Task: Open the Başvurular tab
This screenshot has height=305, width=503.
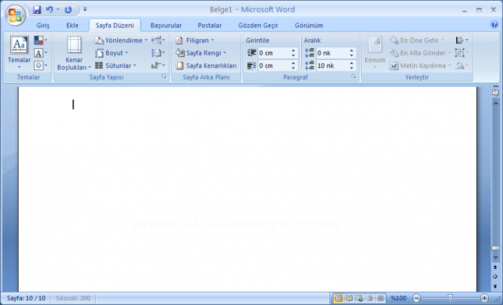Action: tap(166, 25)
